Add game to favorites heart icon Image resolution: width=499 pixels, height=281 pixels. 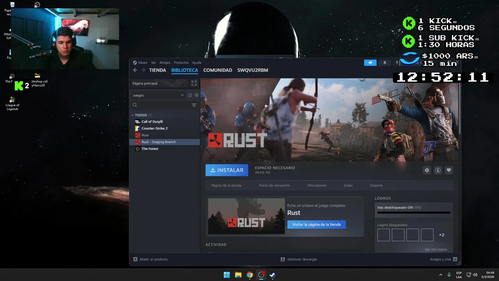pos(449,170)
